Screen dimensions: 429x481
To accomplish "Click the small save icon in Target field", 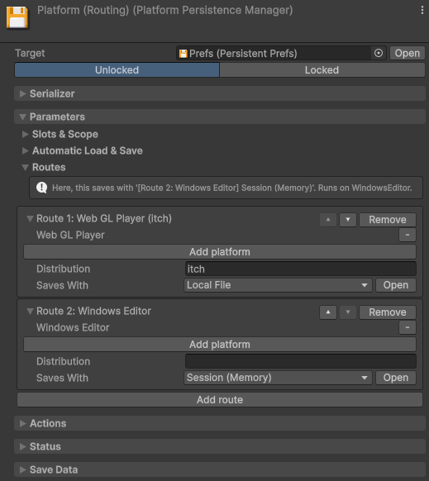I will click(183, 54).
